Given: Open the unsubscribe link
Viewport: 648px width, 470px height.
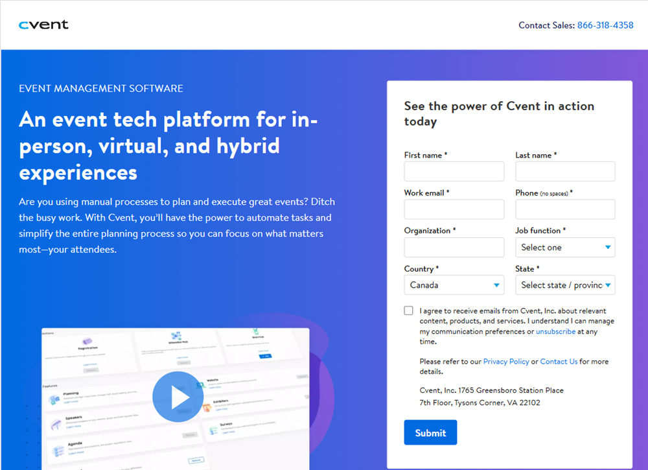Looking at the screenshot, I should (555, 331).
